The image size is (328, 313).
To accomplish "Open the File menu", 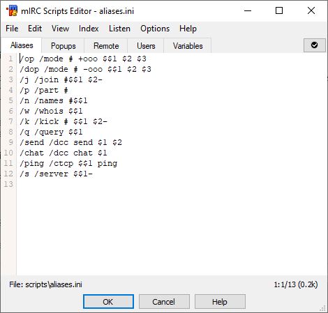I will click(x=12, y=29).
